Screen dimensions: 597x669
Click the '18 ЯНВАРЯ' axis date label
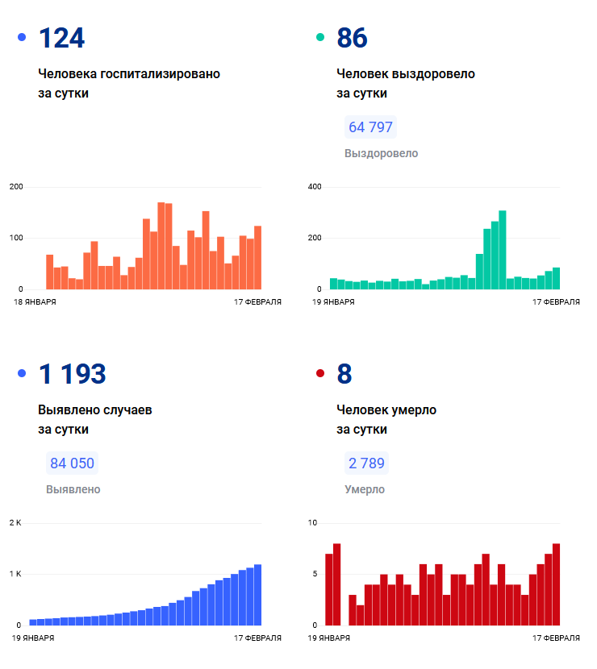[x=36, y=301]
